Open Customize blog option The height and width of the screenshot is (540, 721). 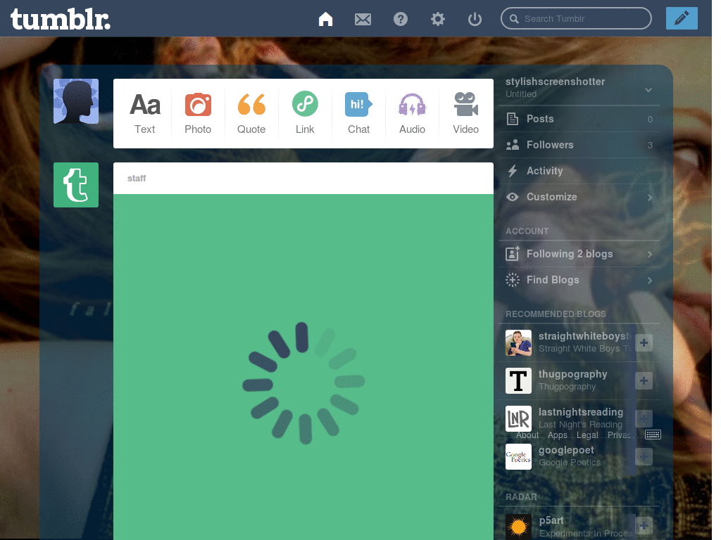579,197
